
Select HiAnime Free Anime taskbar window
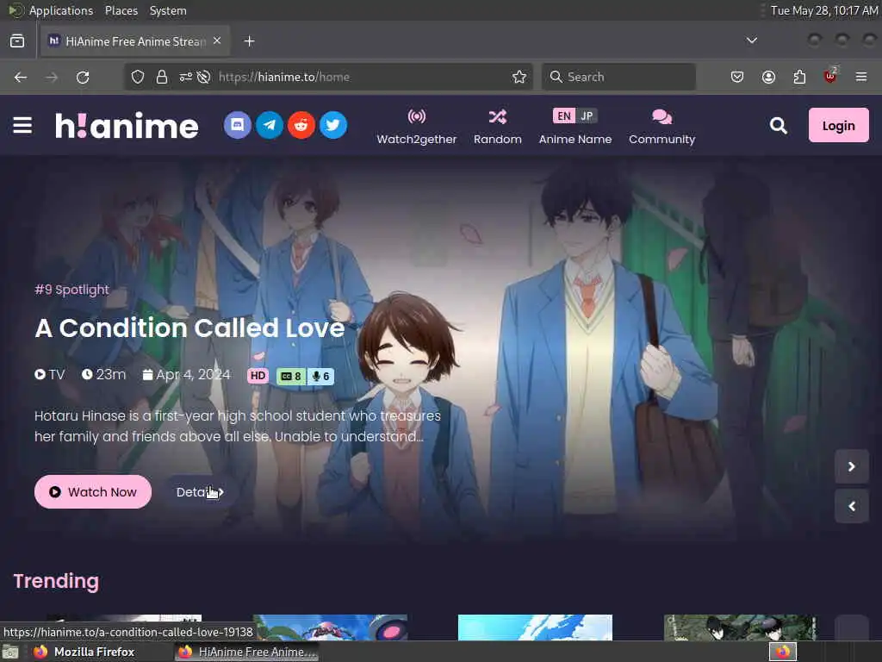tap(246, 652)
